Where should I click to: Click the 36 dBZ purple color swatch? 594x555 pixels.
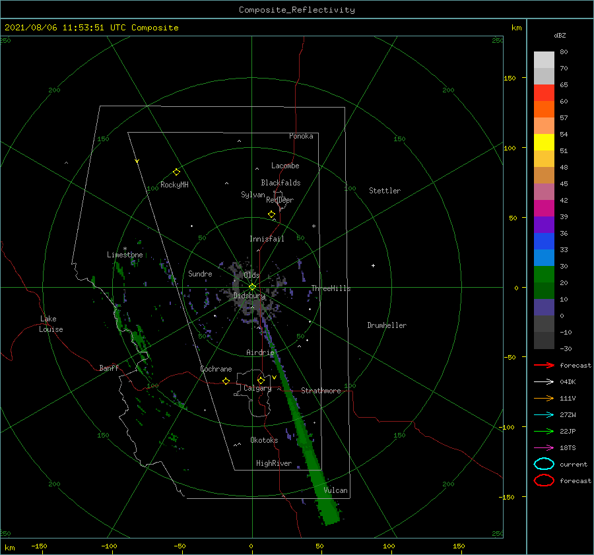544,224
